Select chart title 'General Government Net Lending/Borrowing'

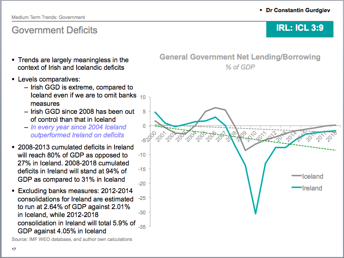pyautogui.click(x=240, y=57)
